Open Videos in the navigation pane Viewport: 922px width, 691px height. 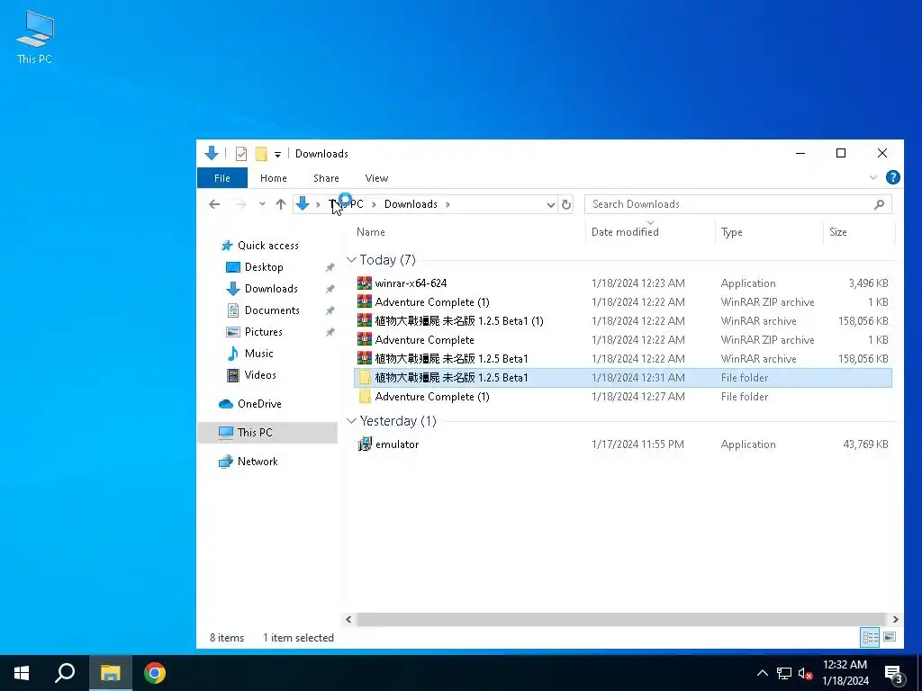(260, 375)
